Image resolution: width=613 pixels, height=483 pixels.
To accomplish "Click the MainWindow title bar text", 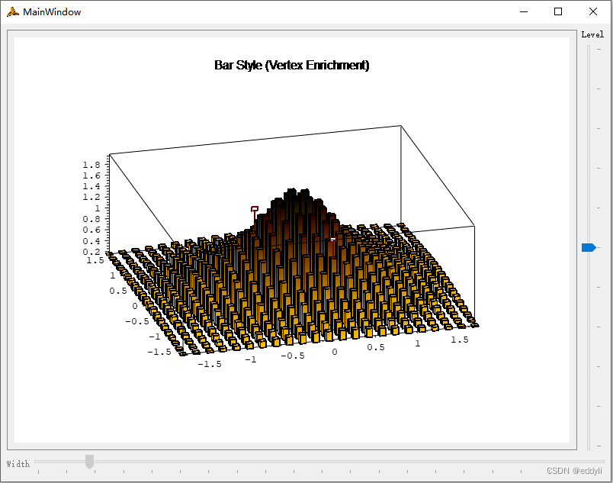I will tap(52, 11).
